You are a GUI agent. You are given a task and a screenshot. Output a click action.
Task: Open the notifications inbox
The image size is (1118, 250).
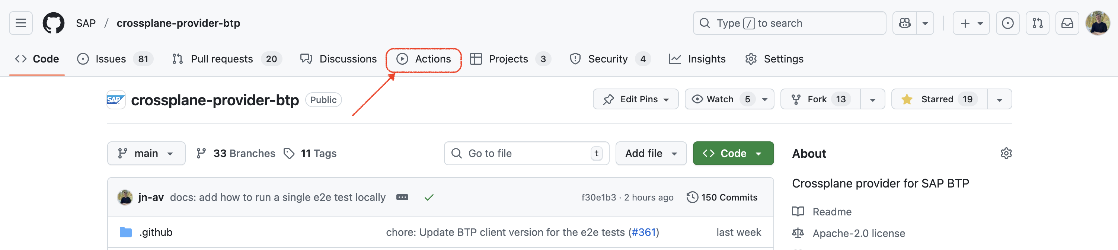coord(1067,23)
